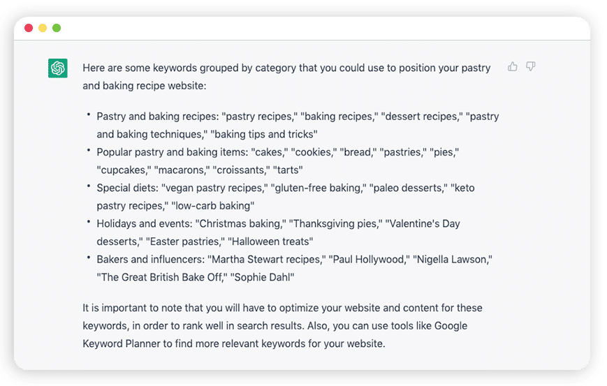This screenshot has height=386, width=607.
Task: Click the "gluten-free baking" keyword
Action: [x=319, y=188]
